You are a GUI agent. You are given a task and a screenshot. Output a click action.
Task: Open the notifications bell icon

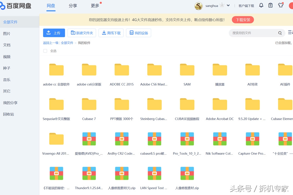click(261, 5)
